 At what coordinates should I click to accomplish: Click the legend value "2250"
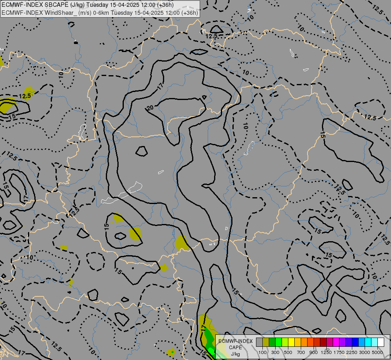click(352, 352)
